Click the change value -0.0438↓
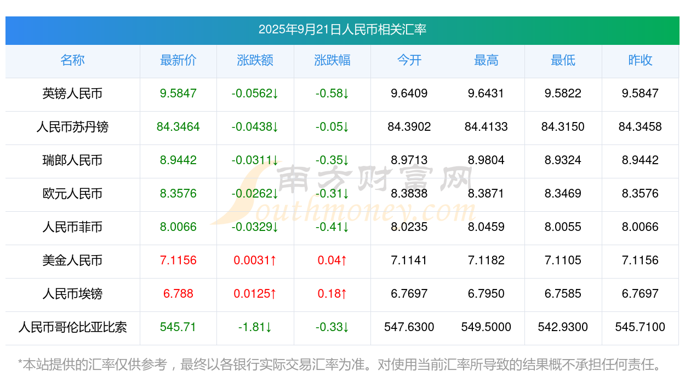Screen dimensions: 685x382 (255, 127)
